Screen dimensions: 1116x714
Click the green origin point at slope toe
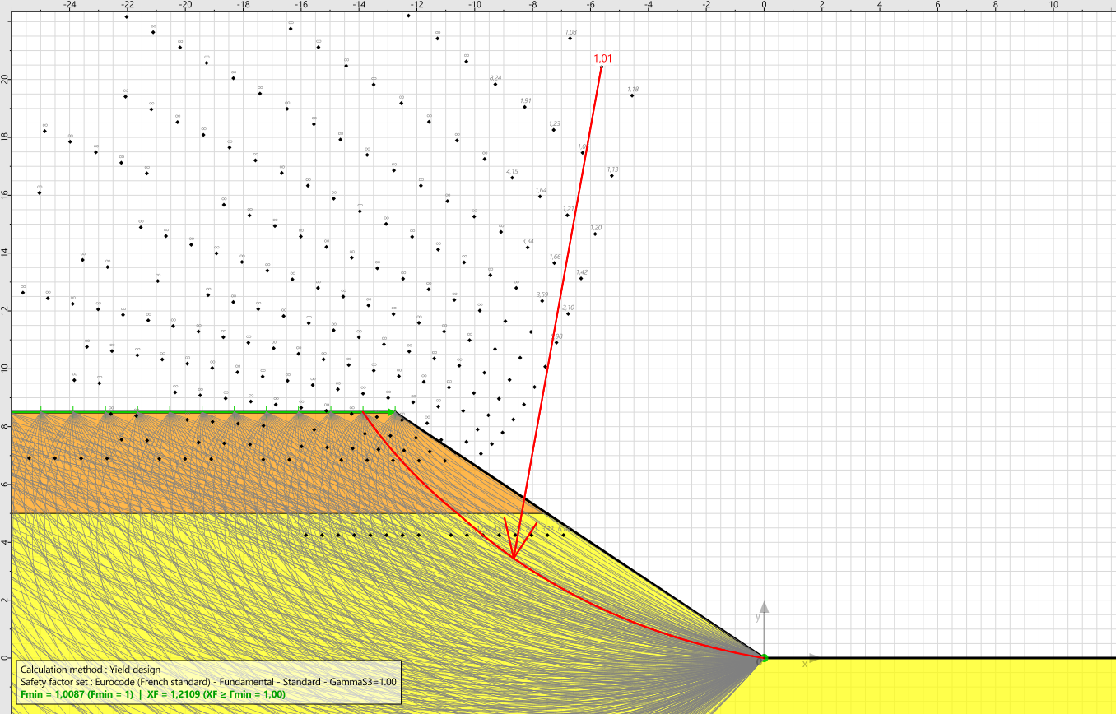764,657
